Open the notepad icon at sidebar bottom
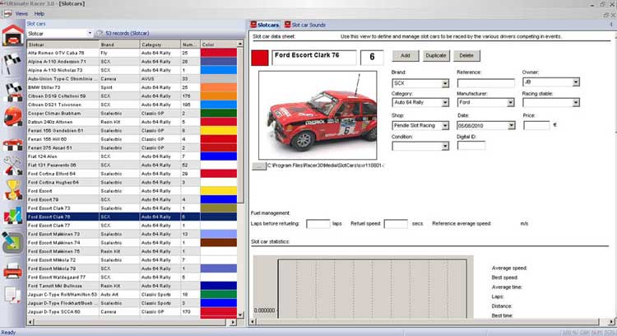The width and height of the screenshot is (617, 336). [x=12, y=295]
